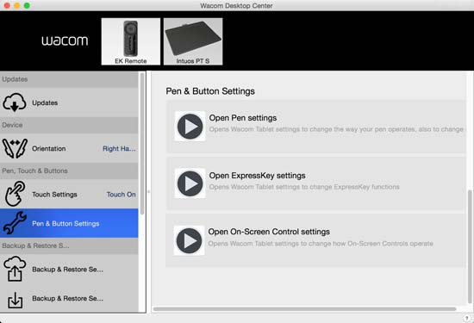Click the Open Pen settings title
This screenshot has width=474, height=323.
(x=243, y=118)
